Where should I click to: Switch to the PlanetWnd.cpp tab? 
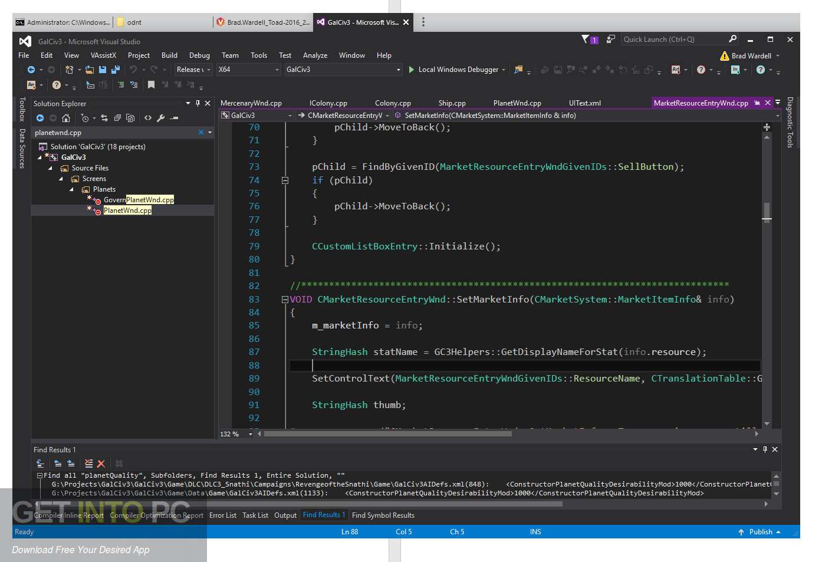pos(517,103)
